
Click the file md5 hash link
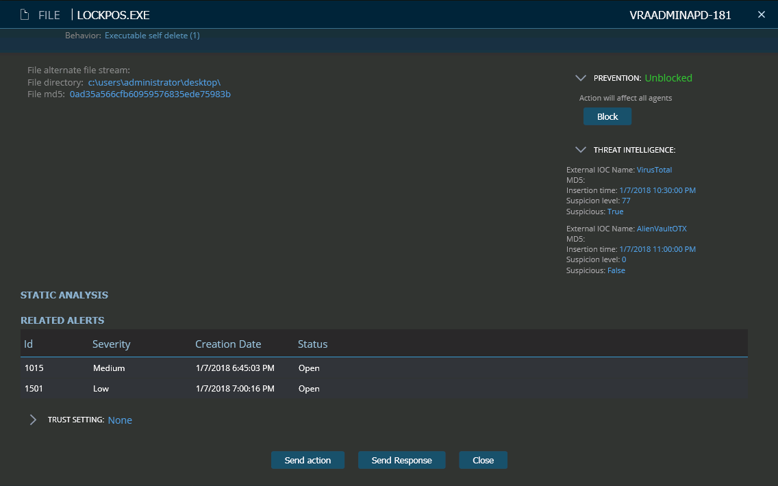150,94
